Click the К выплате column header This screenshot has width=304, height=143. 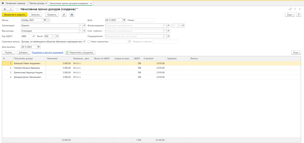tap(154, 58)
